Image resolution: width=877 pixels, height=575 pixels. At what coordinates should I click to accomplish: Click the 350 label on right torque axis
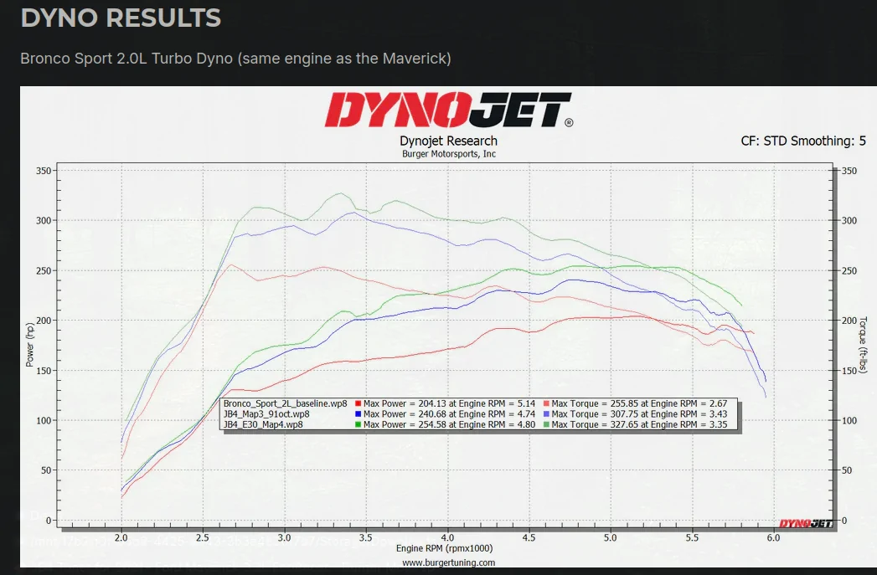[849, 171]
